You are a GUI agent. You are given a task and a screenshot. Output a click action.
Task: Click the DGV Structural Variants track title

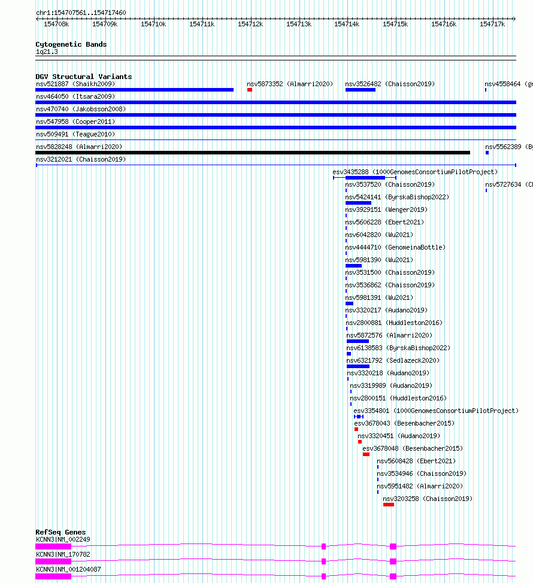point(84,77)
